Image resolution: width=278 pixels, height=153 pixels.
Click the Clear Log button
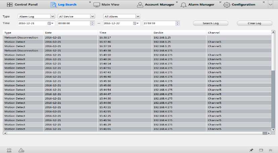[254, 23]
